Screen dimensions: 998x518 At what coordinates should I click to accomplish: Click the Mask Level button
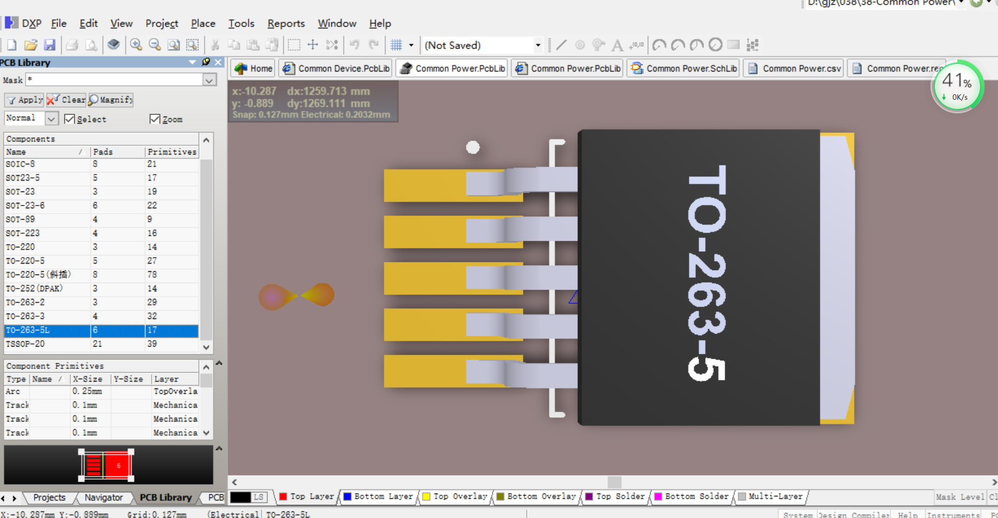coord(959,497)
